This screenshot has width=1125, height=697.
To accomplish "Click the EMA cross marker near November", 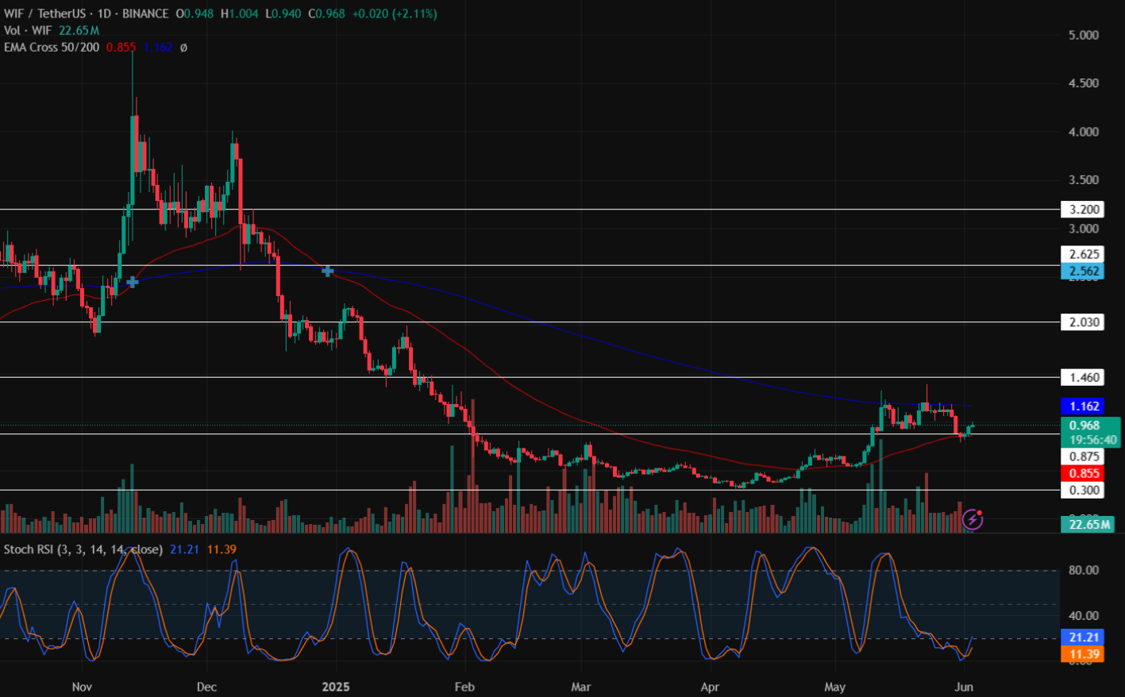I will coord(132,282).
